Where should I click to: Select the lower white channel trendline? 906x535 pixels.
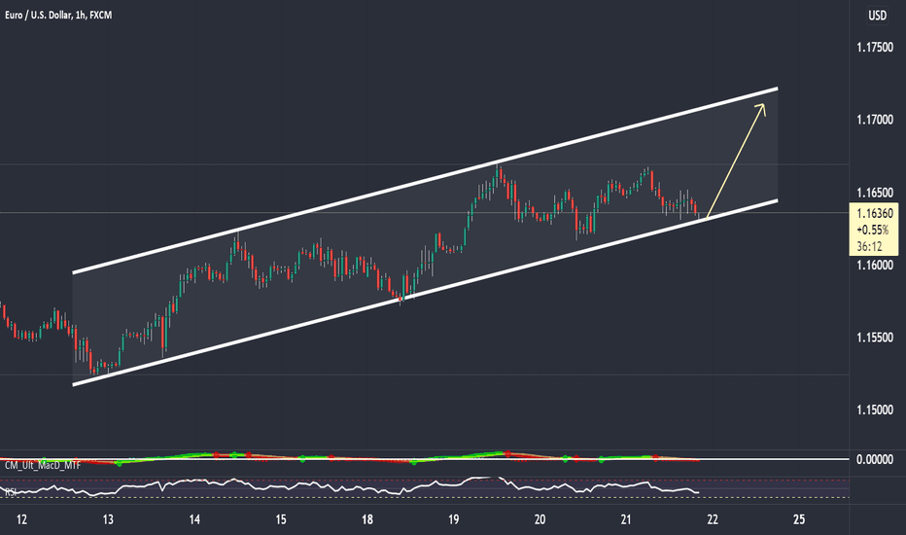coord(425,293)
